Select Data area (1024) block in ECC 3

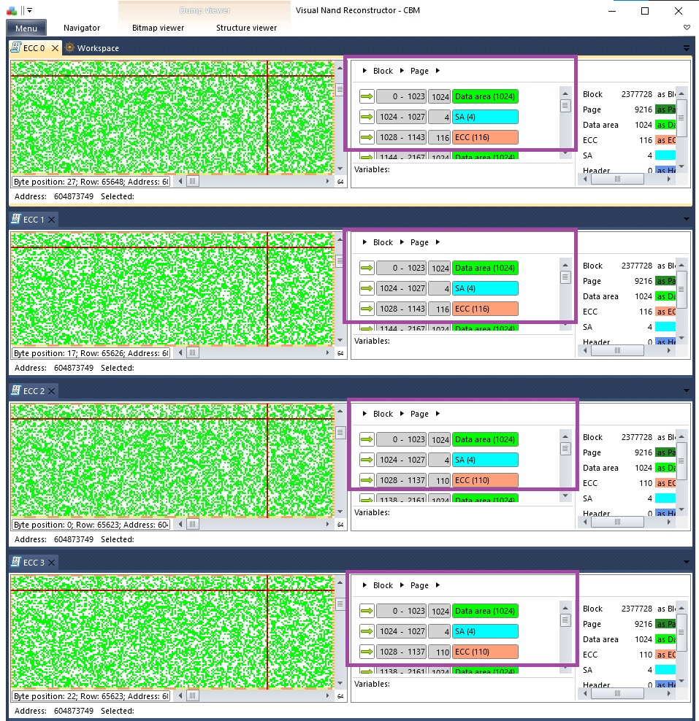click(485, 611)
